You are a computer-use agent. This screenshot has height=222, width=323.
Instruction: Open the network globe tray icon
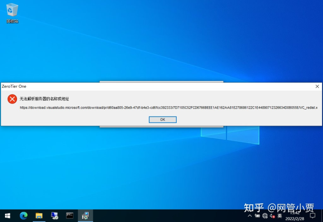(265, 216)
